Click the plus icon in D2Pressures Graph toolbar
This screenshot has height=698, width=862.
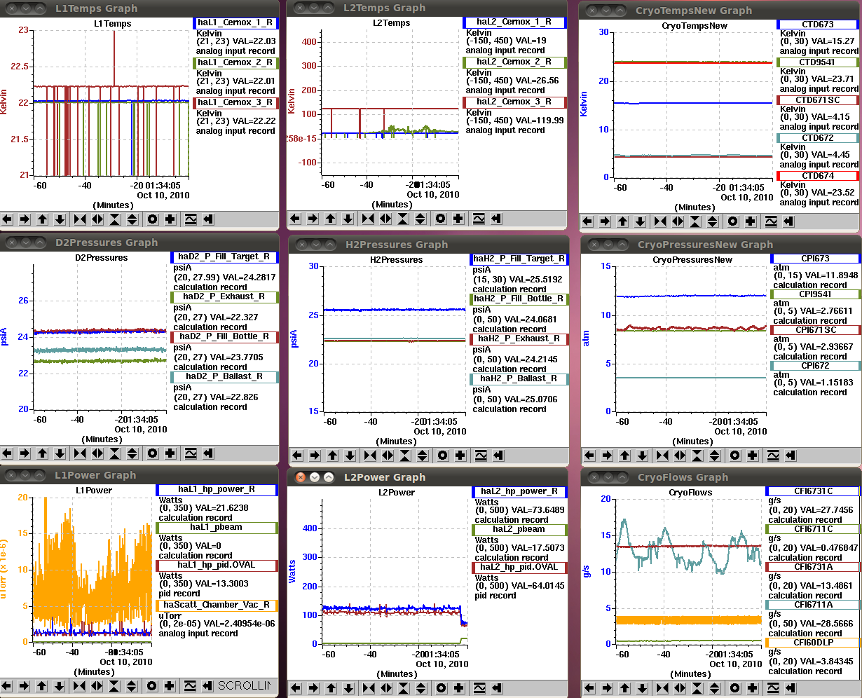[170, 453]
